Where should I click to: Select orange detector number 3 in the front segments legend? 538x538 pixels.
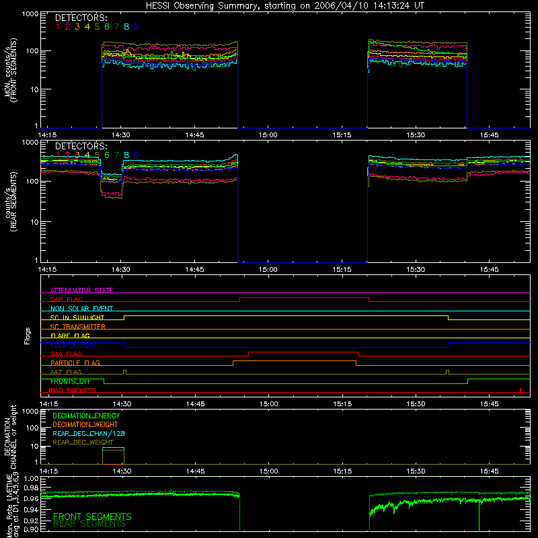pyautogui.click(x=77, y=27)
